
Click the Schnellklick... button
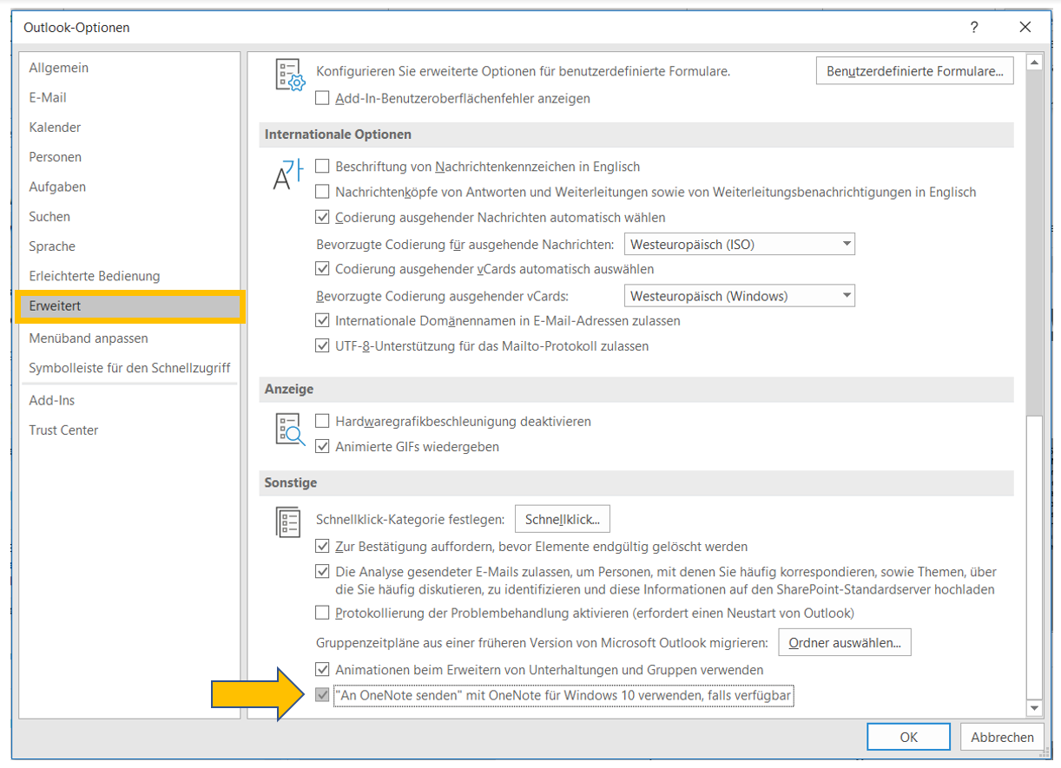(563, 519)
